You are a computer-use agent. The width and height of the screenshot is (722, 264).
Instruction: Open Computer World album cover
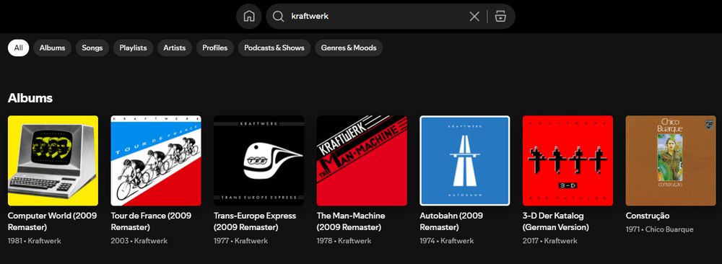(53, 161)
